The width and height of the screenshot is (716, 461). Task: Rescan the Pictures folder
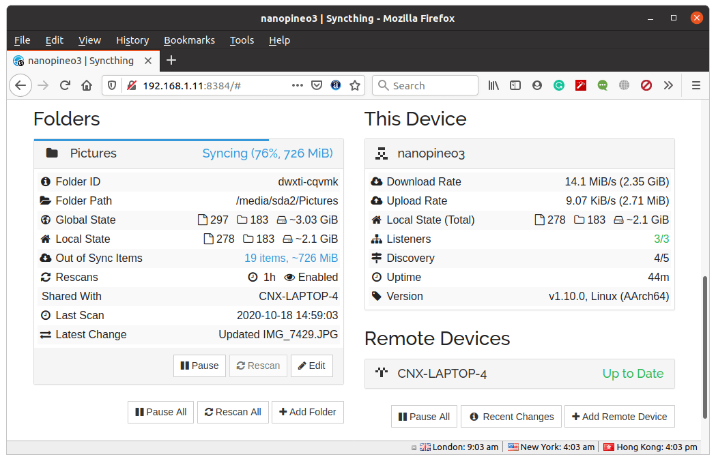(258, 366)
